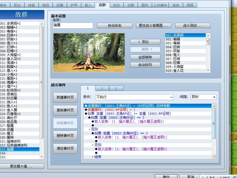Select troop 032:任务赌博波利

[x=20, y=145]
